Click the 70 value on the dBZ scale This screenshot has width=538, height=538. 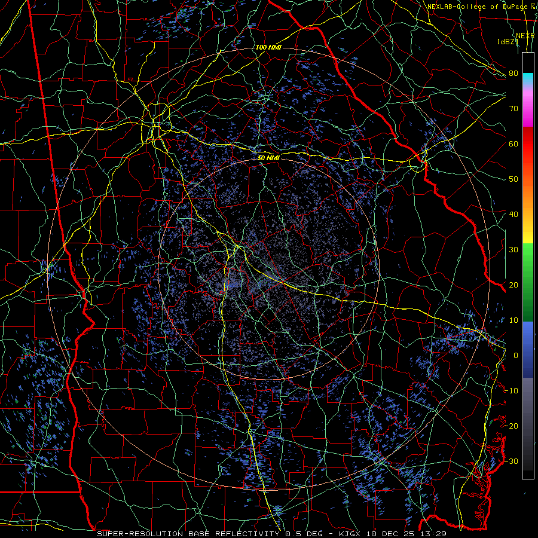tap(513, 108)
